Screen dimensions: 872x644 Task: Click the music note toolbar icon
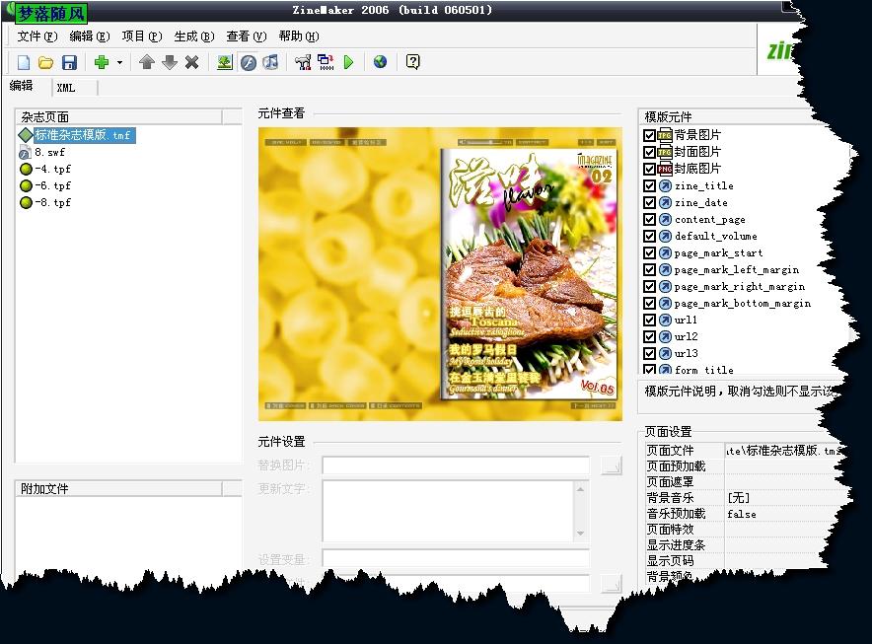[270, 62]
